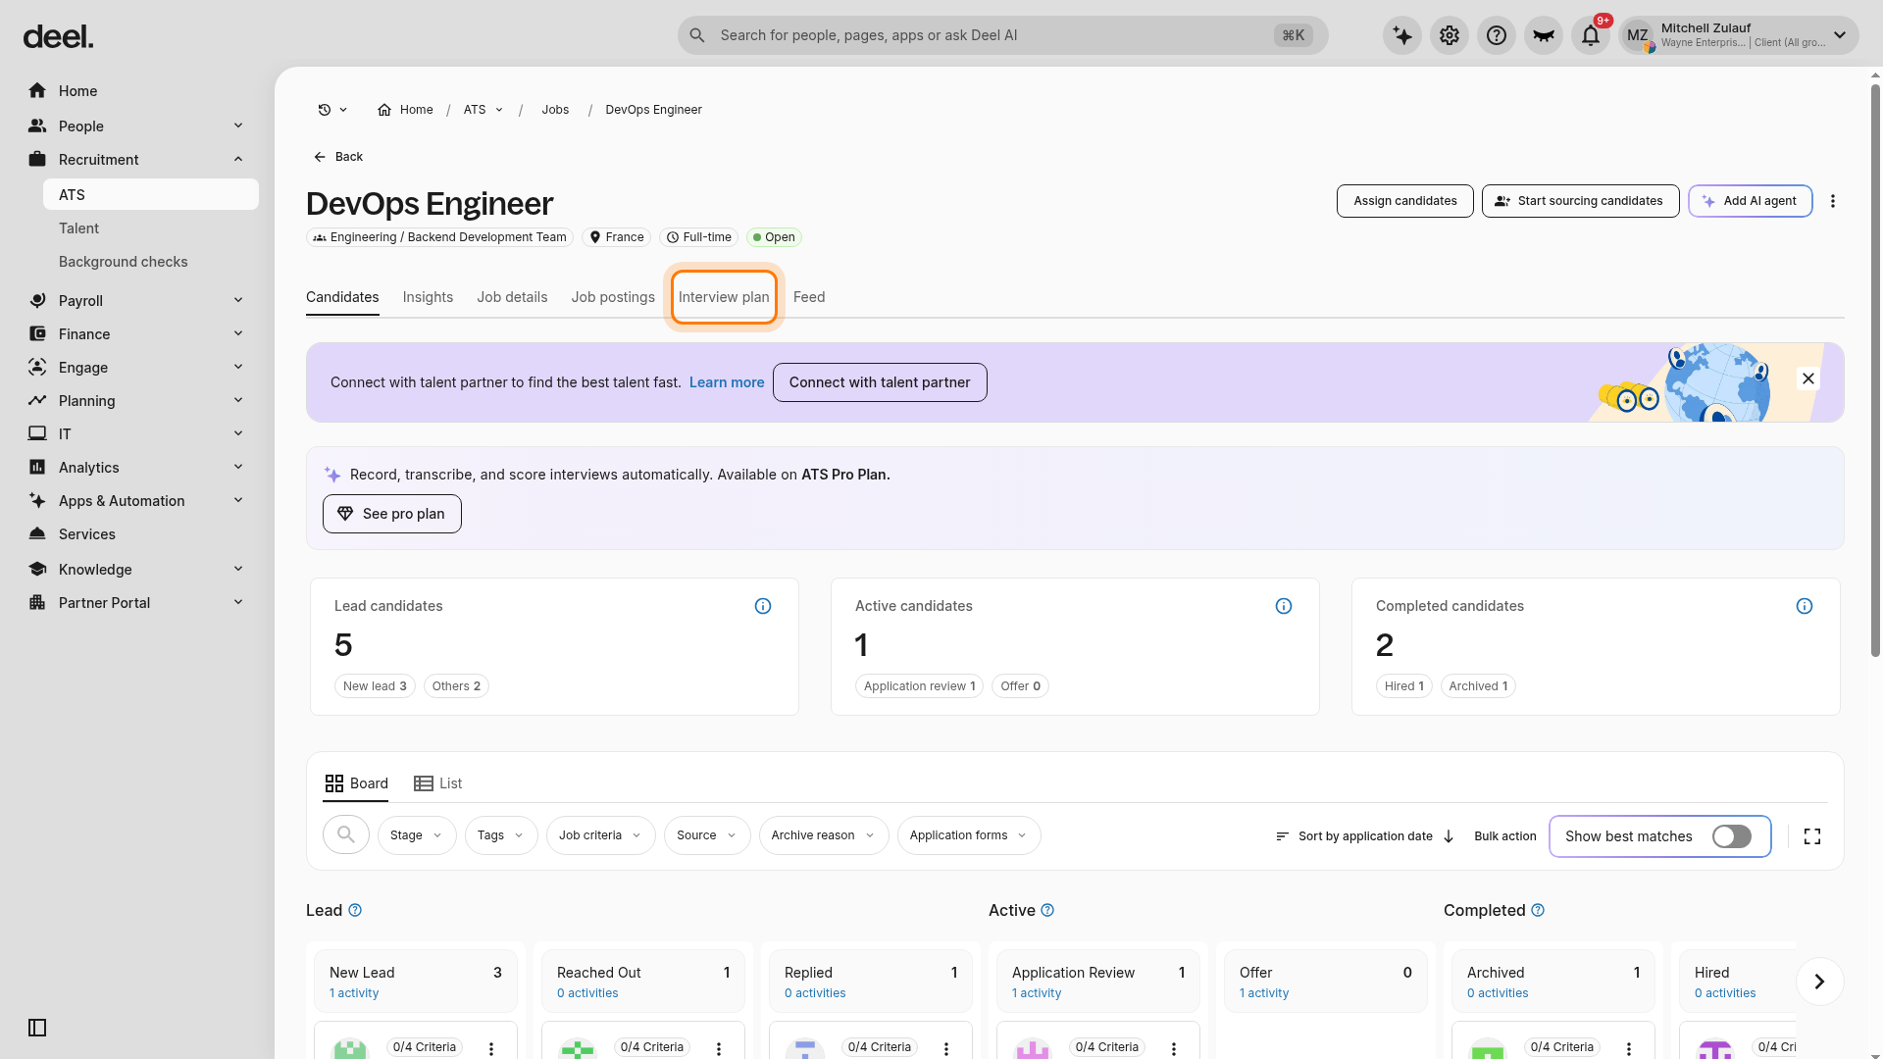Open settings gear in top bar
1883x1059 pixels.
tap(1450, 36)
